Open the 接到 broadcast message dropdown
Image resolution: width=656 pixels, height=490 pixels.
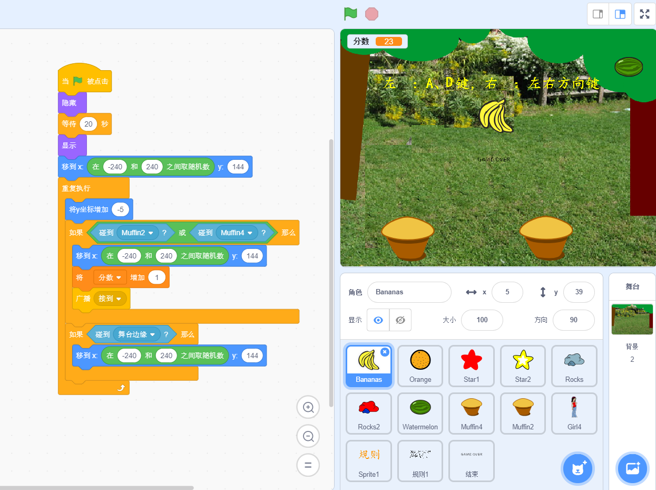(x=119, y=299)
